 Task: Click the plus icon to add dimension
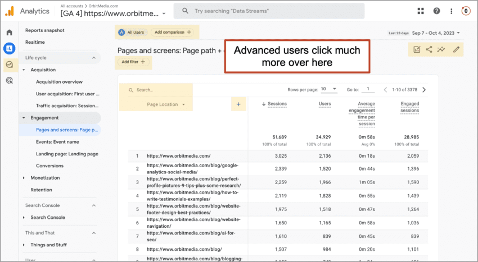coord(238,104)
